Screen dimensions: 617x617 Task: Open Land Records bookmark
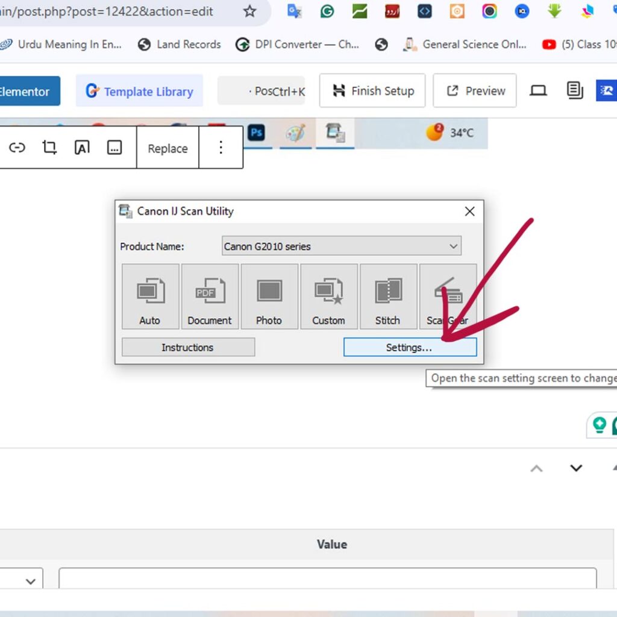point(179,45)
